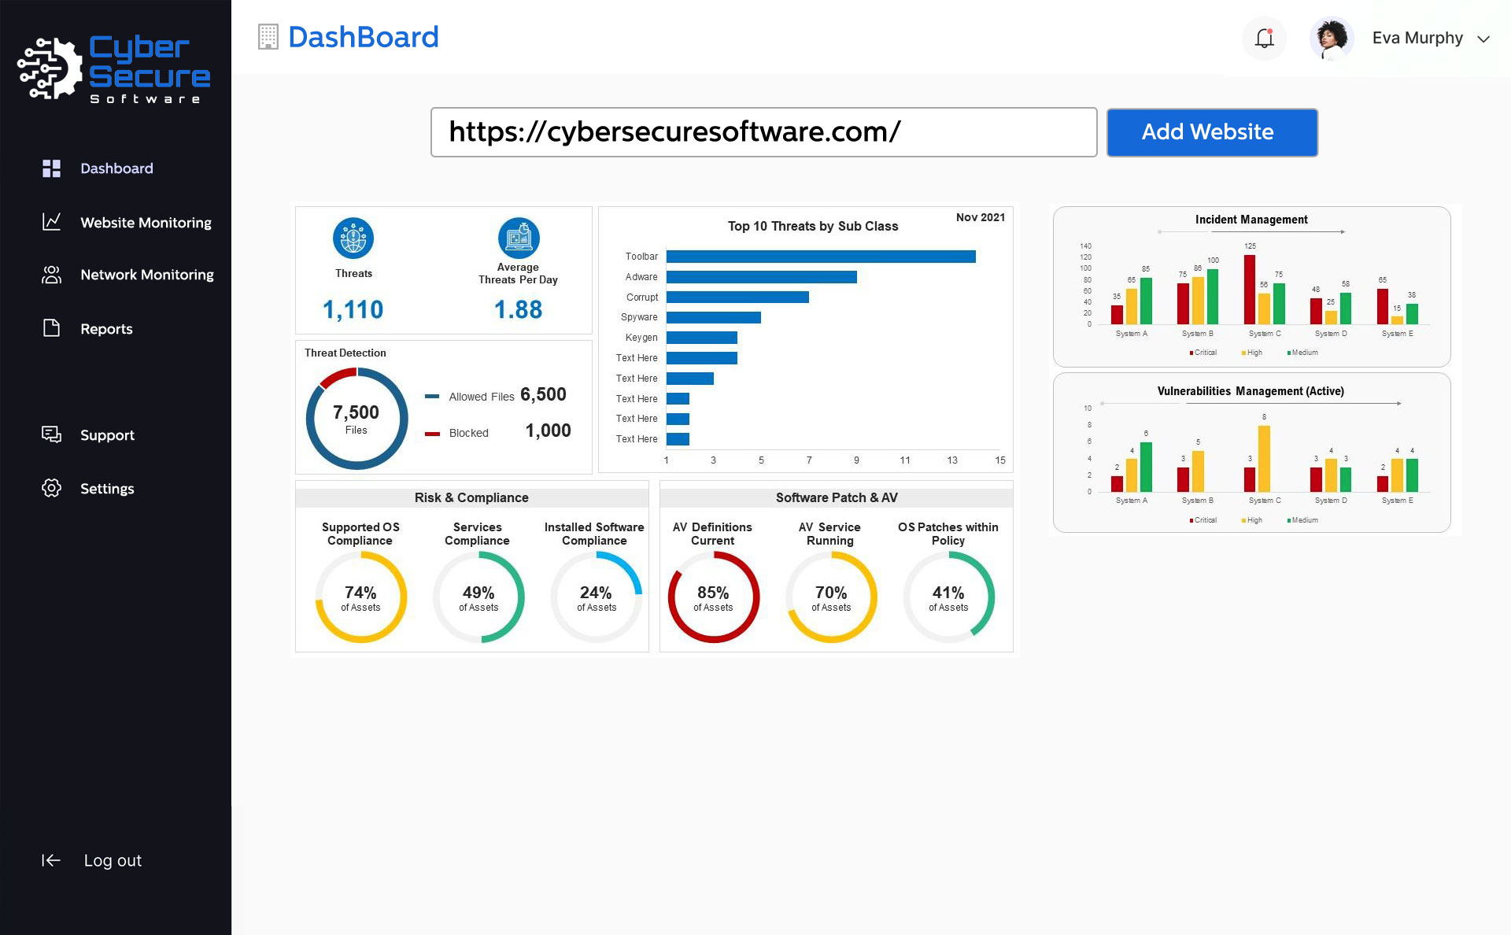This screenshot has height=935, width=1511.
Task: Click Log out at the bottom
Action: [112, 860]
